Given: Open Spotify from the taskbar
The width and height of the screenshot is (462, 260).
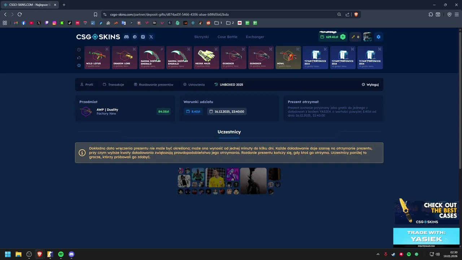Looking at the screenshot, I should [61, 254].
